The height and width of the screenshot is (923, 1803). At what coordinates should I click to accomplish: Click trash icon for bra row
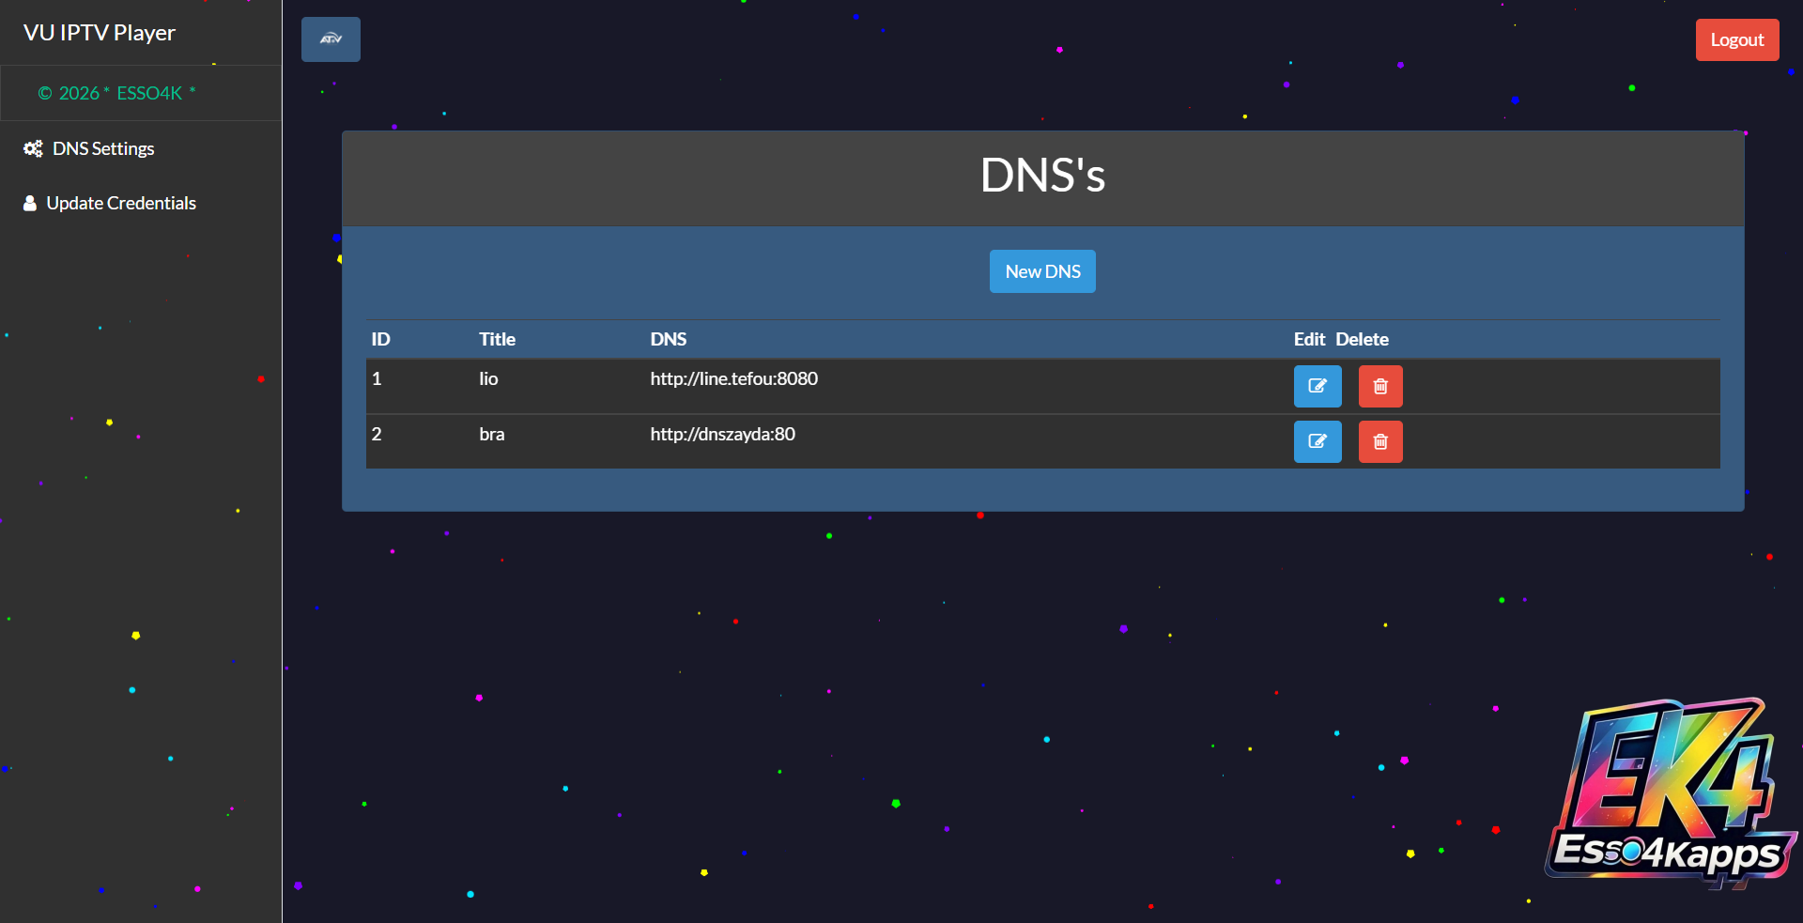1379,441
